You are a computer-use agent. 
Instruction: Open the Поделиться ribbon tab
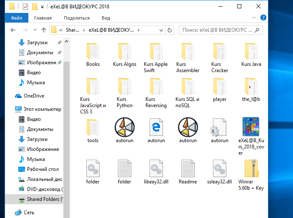point(77,18)
